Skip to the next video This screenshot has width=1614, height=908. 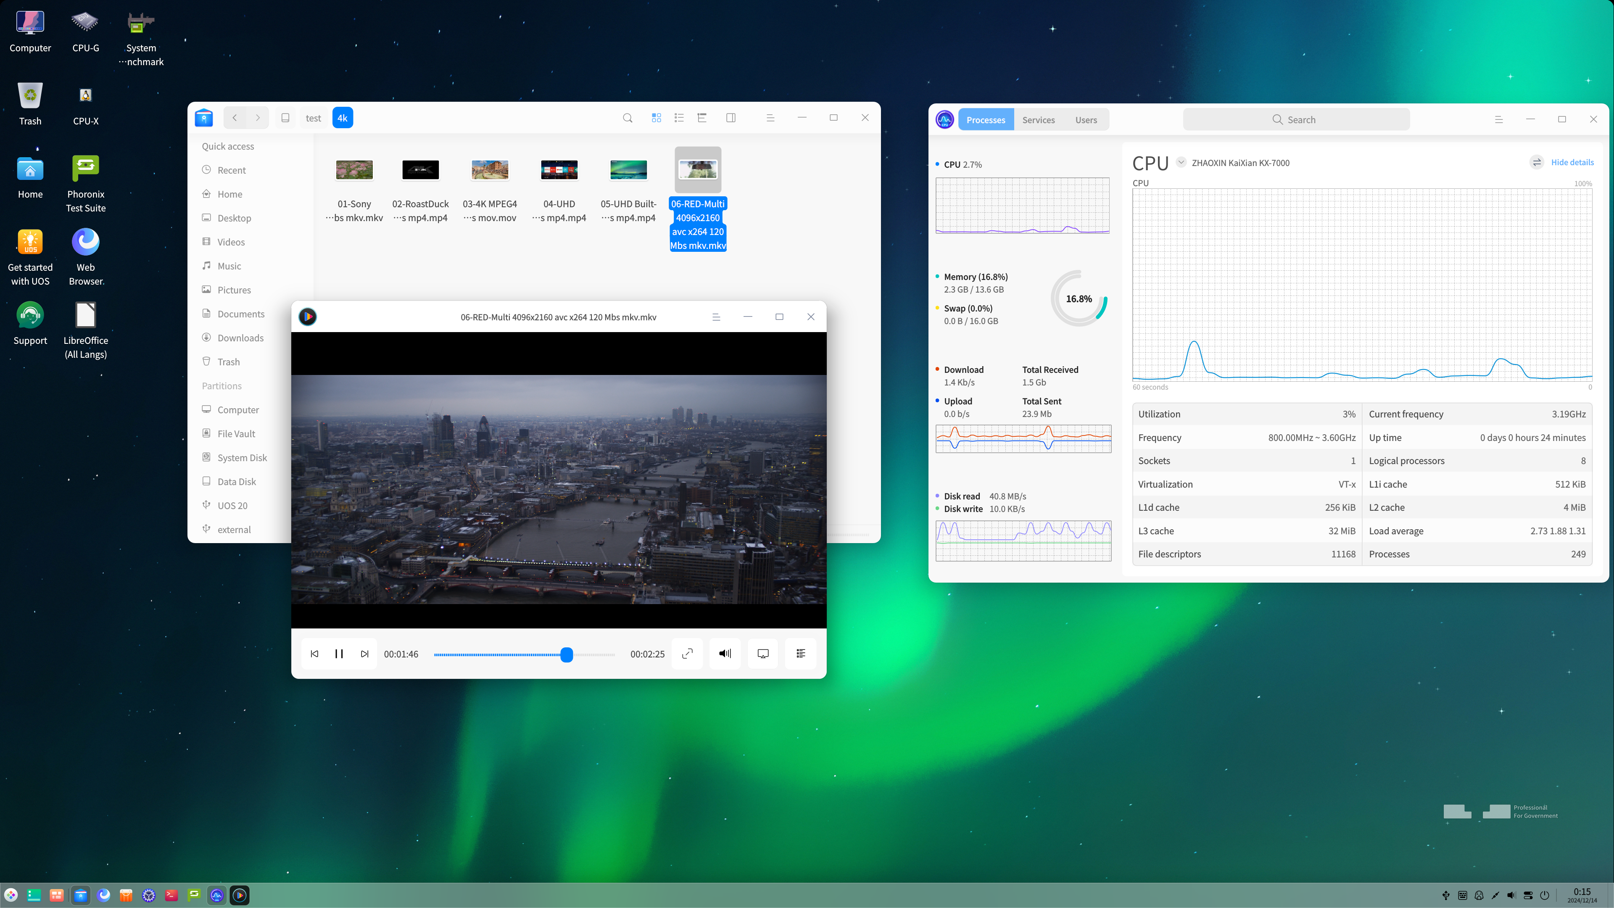[365, 654]
